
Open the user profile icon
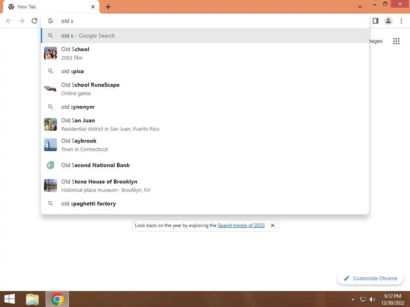point(388,21)
